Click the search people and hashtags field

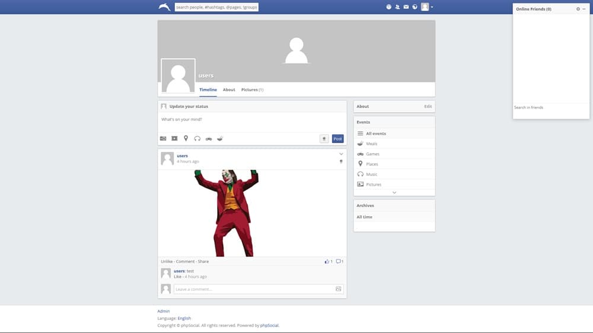coord(217,7)
